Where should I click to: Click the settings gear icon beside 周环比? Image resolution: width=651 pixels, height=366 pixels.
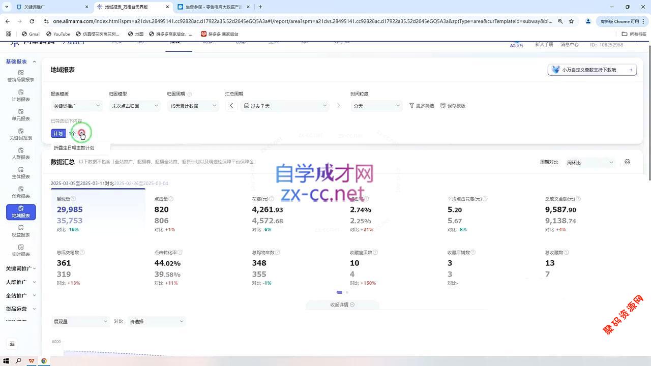(x=627, y=162)
